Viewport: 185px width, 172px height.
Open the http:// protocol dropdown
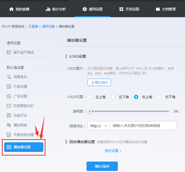tap(99, 126)
